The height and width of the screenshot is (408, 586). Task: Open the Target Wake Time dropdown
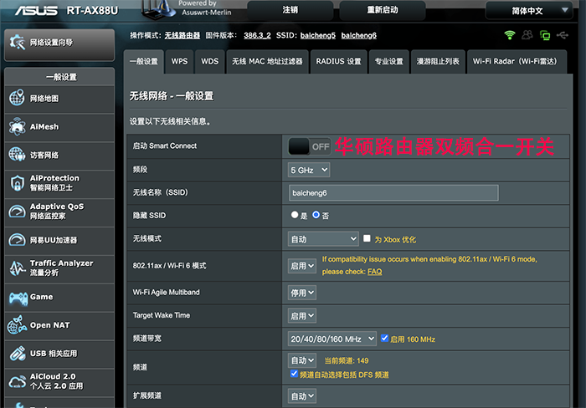pyautogui.click(x=302, y=316)
